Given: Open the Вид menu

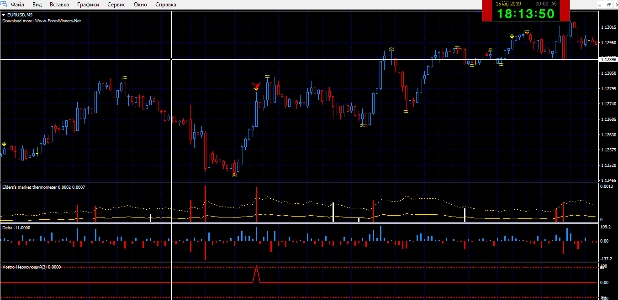Looking at the screenshot, I should [x=37, y=5].
